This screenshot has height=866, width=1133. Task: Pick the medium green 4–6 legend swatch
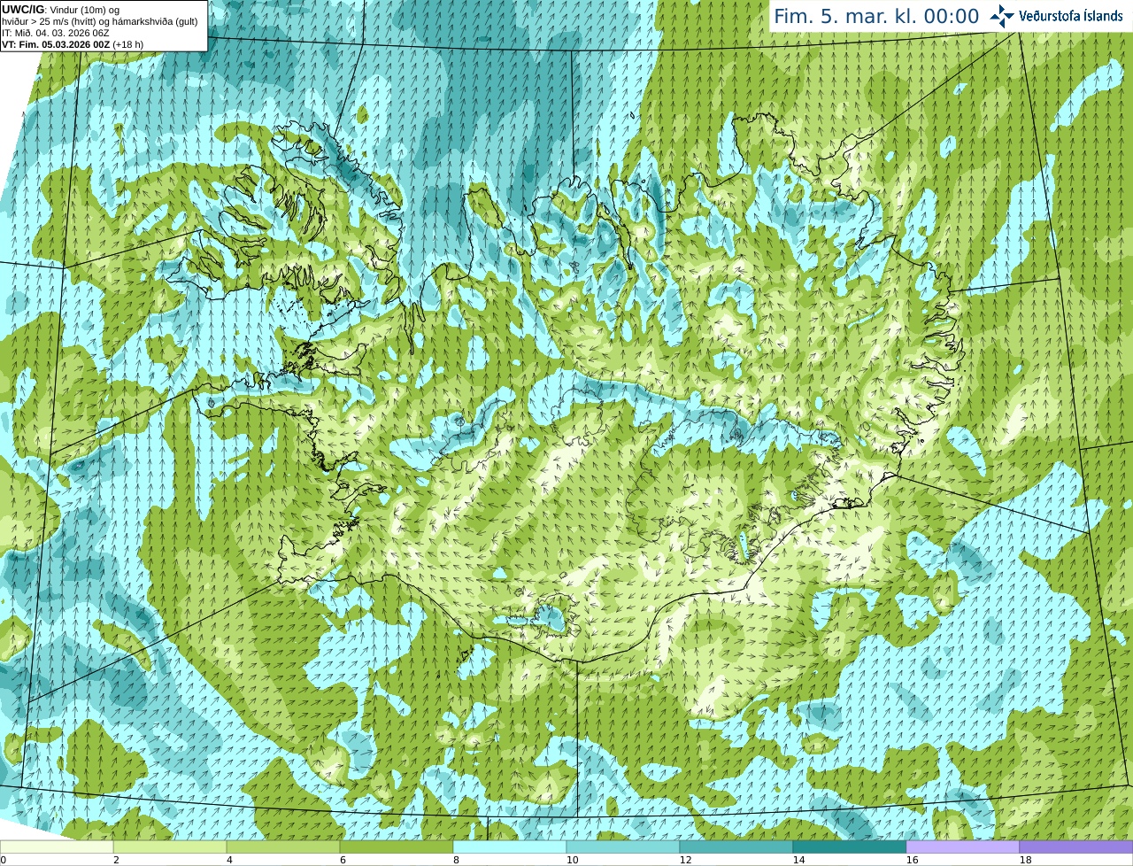click(x=283, y=847)
